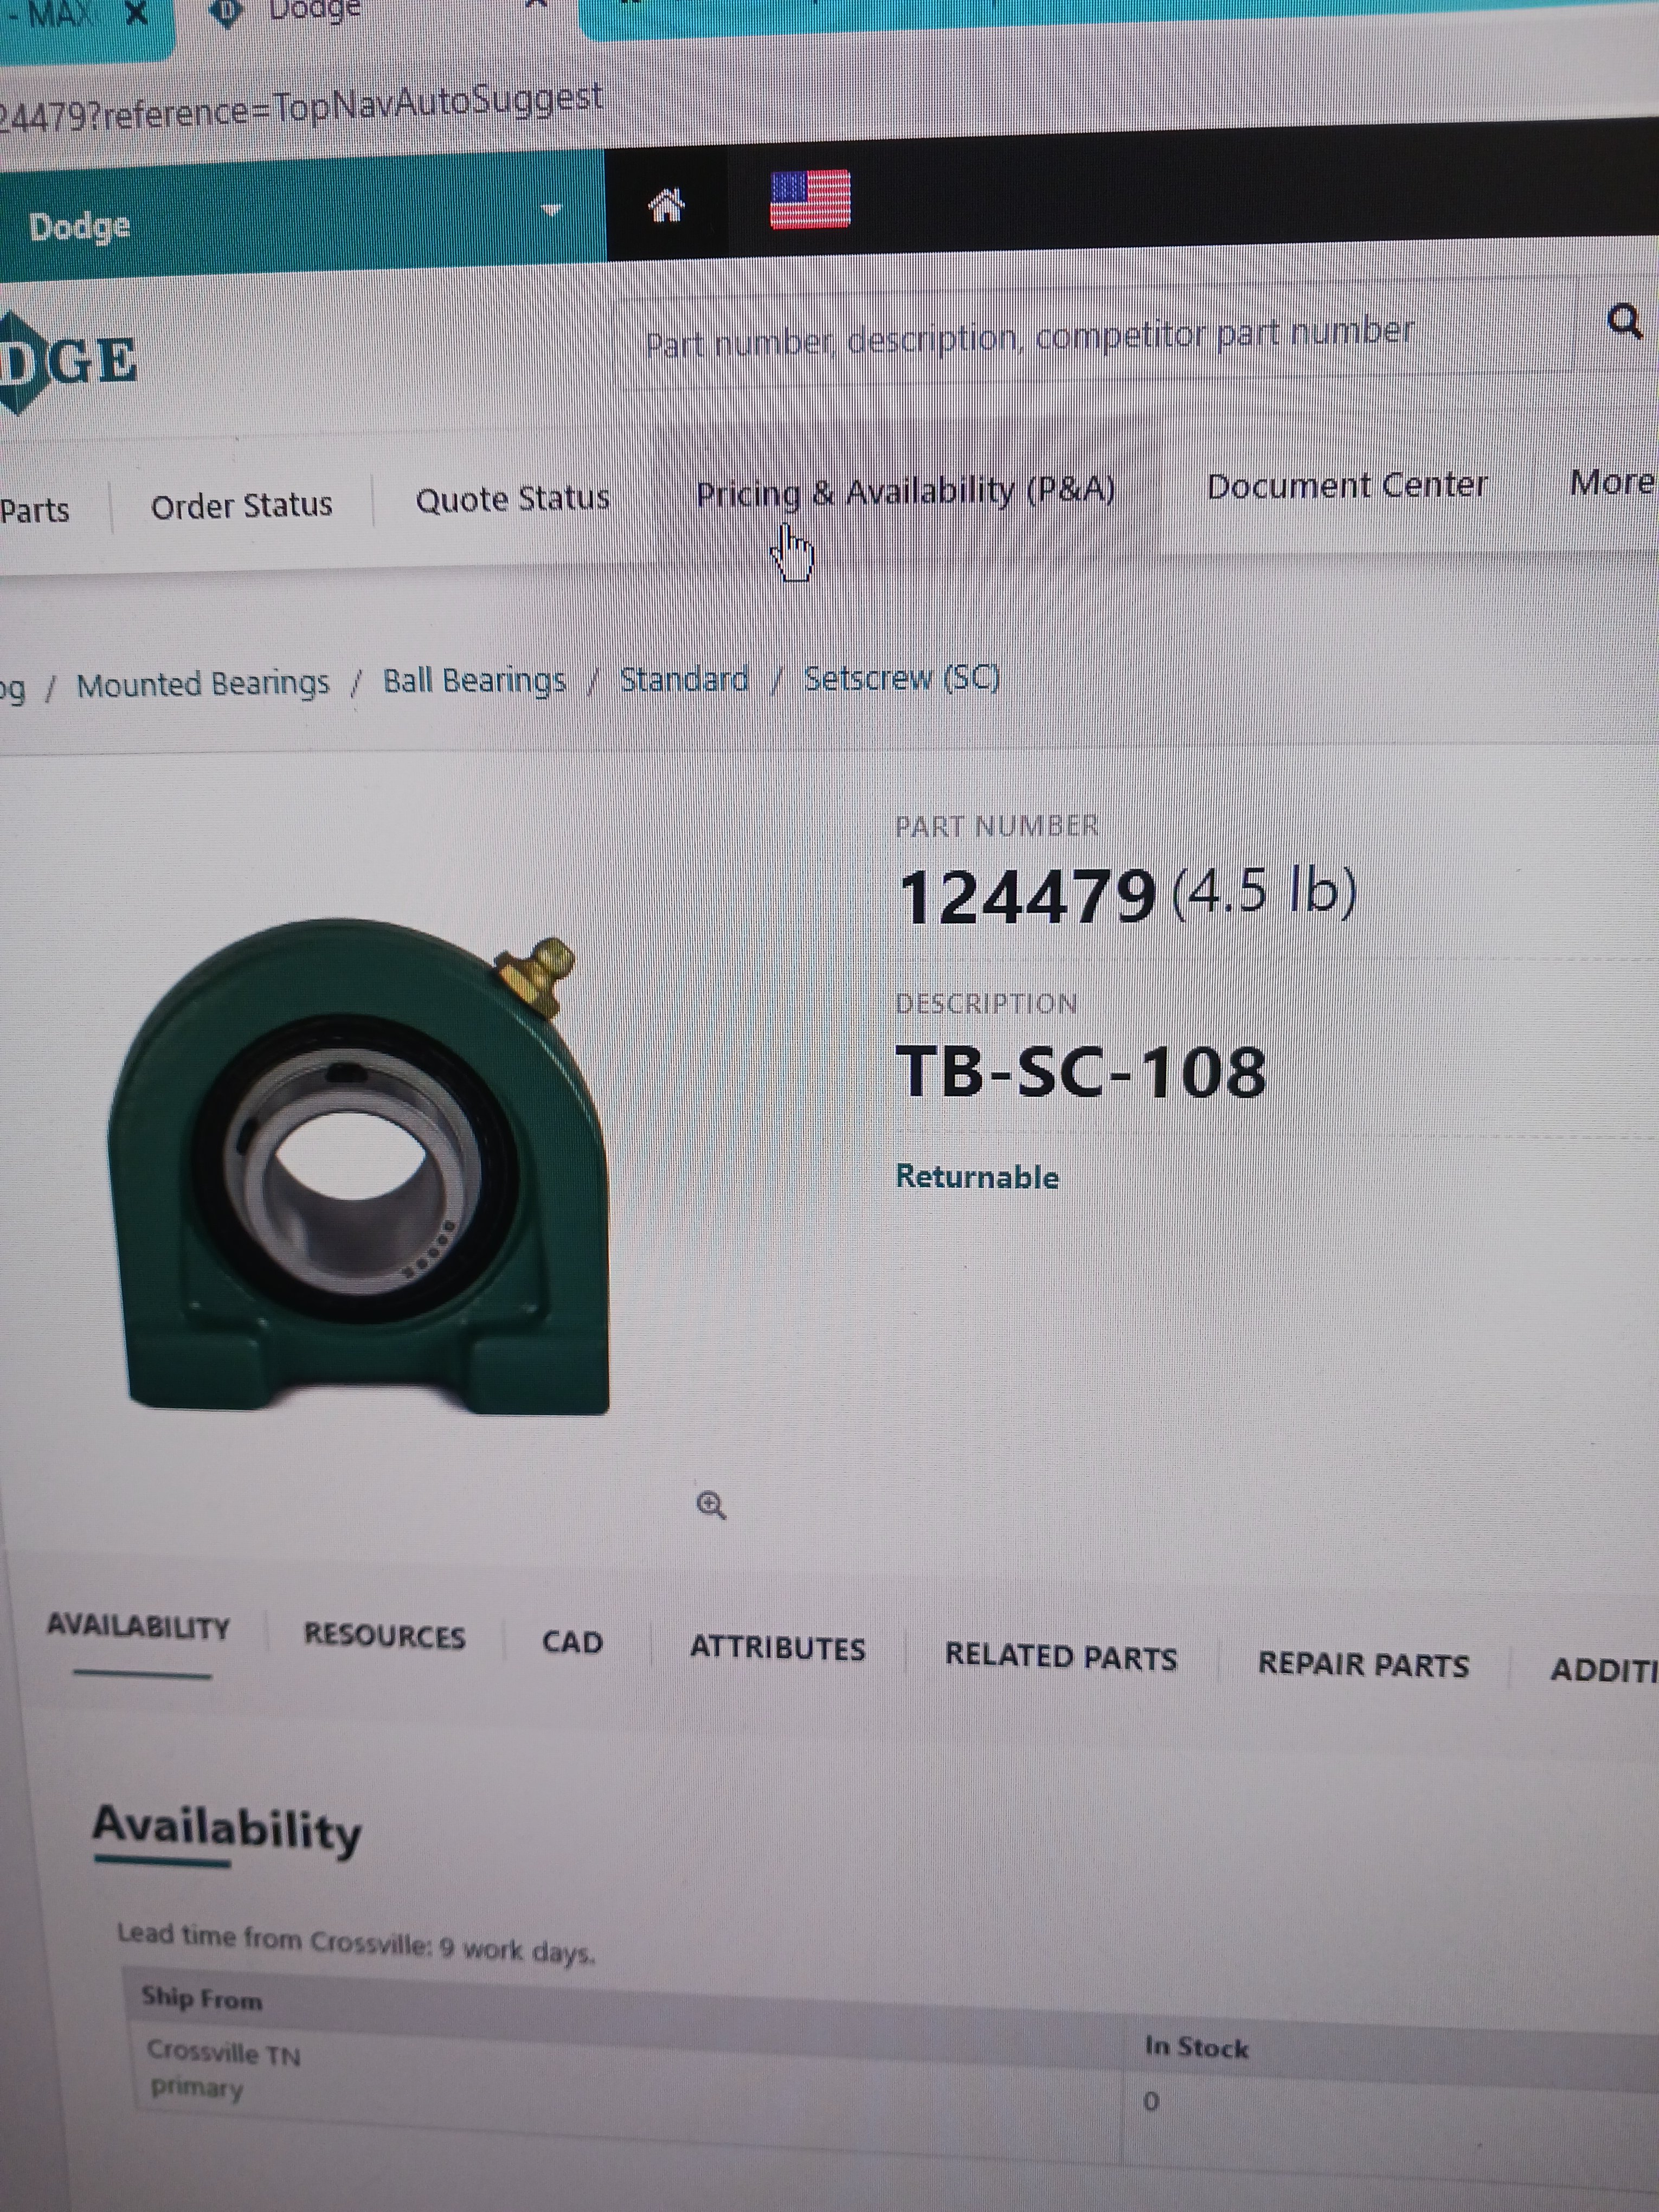Go to Setscrew (SC) breadcrumb
The height and width of the screenshot is (2212, 1659).
901,678
